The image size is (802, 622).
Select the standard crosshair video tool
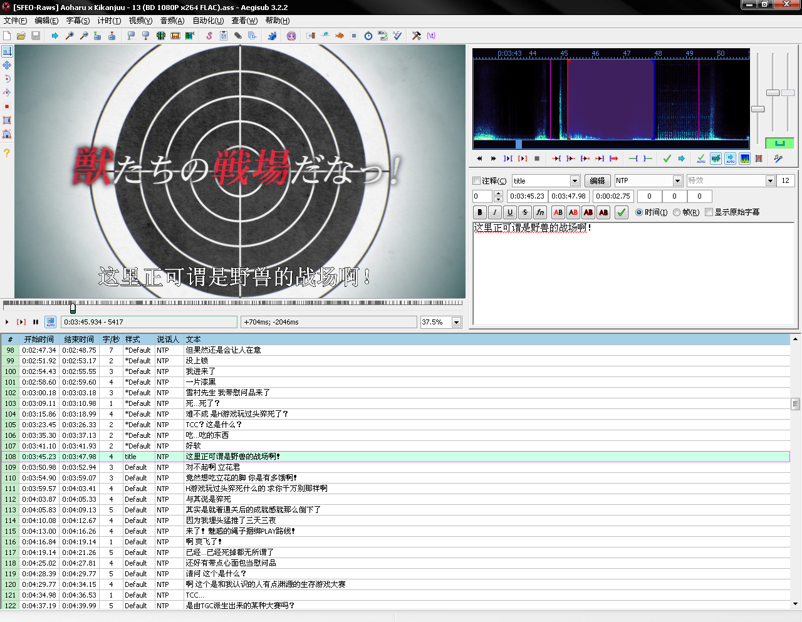tap(7, 51)
